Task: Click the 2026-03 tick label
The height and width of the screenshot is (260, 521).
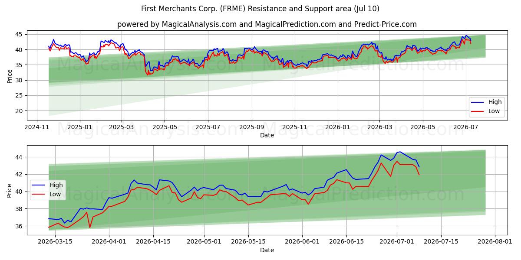Action: click(379, 127)
